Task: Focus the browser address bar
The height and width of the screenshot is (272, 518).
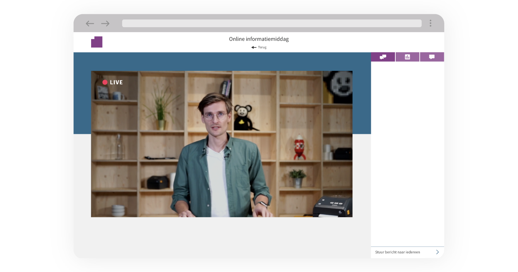Action: [x=272, y=23]
